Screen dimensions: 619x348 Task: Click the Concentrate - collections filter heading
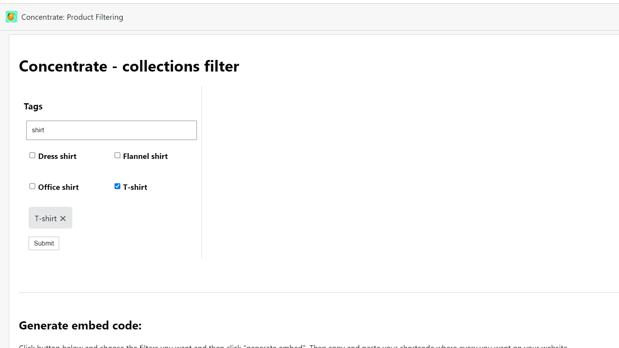(129, 66)
